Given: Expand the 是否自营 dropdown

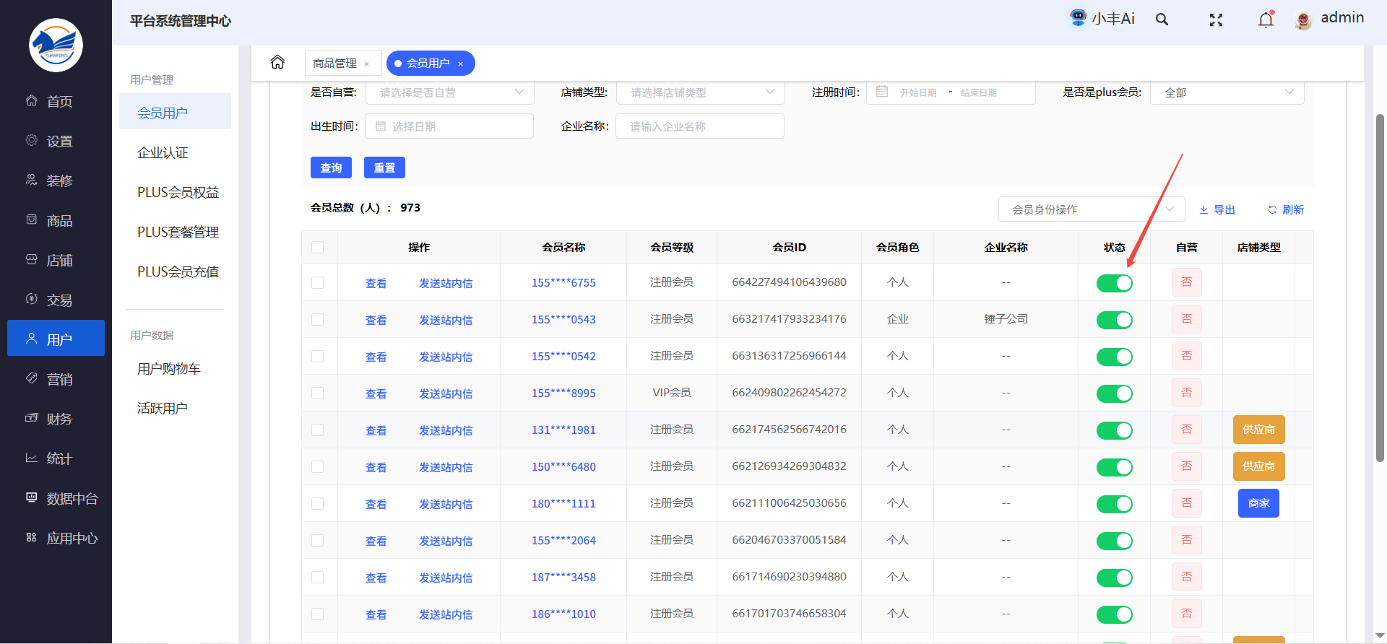Looking at the screenshot, I should pos(449,92).
